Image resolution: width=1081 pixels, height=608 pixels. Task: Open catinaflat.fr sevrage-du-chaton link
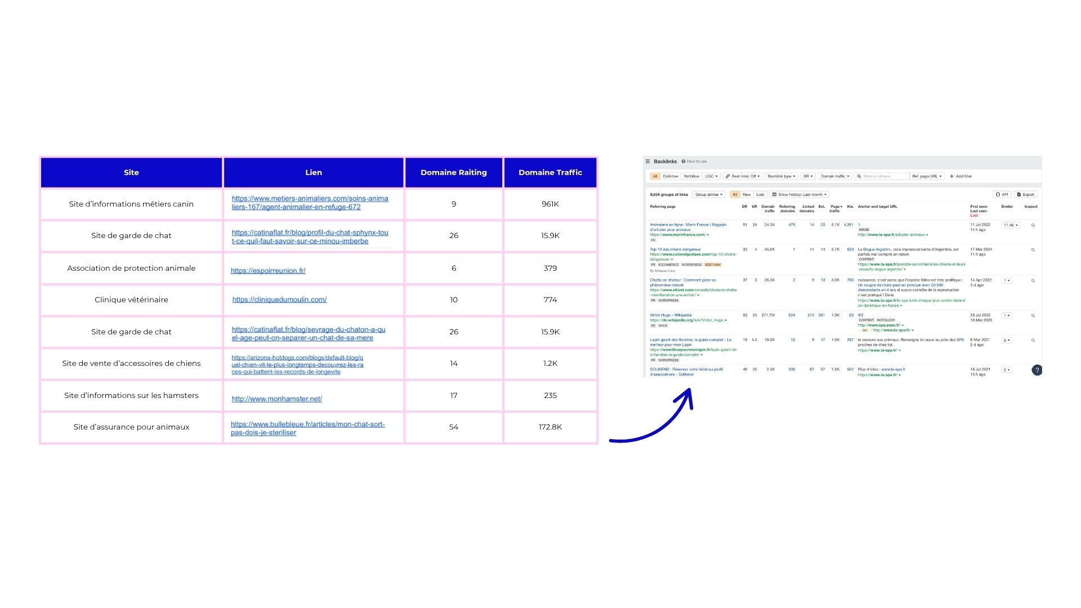click(309, 334)
